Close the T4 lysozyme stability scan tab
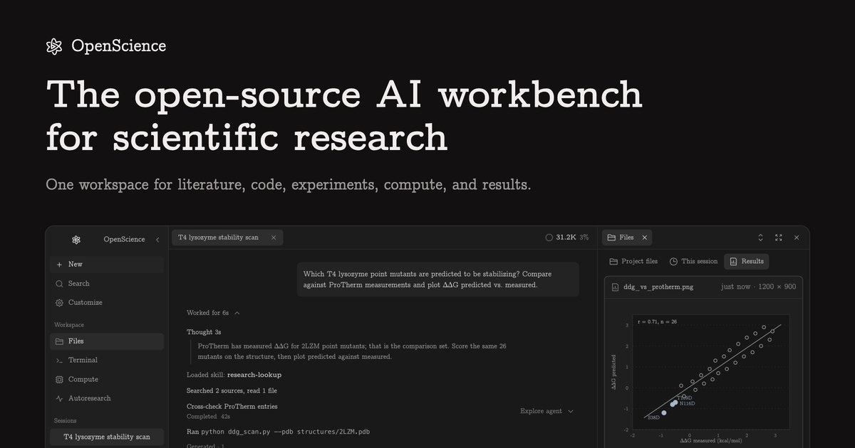 [x=274, y=238]
